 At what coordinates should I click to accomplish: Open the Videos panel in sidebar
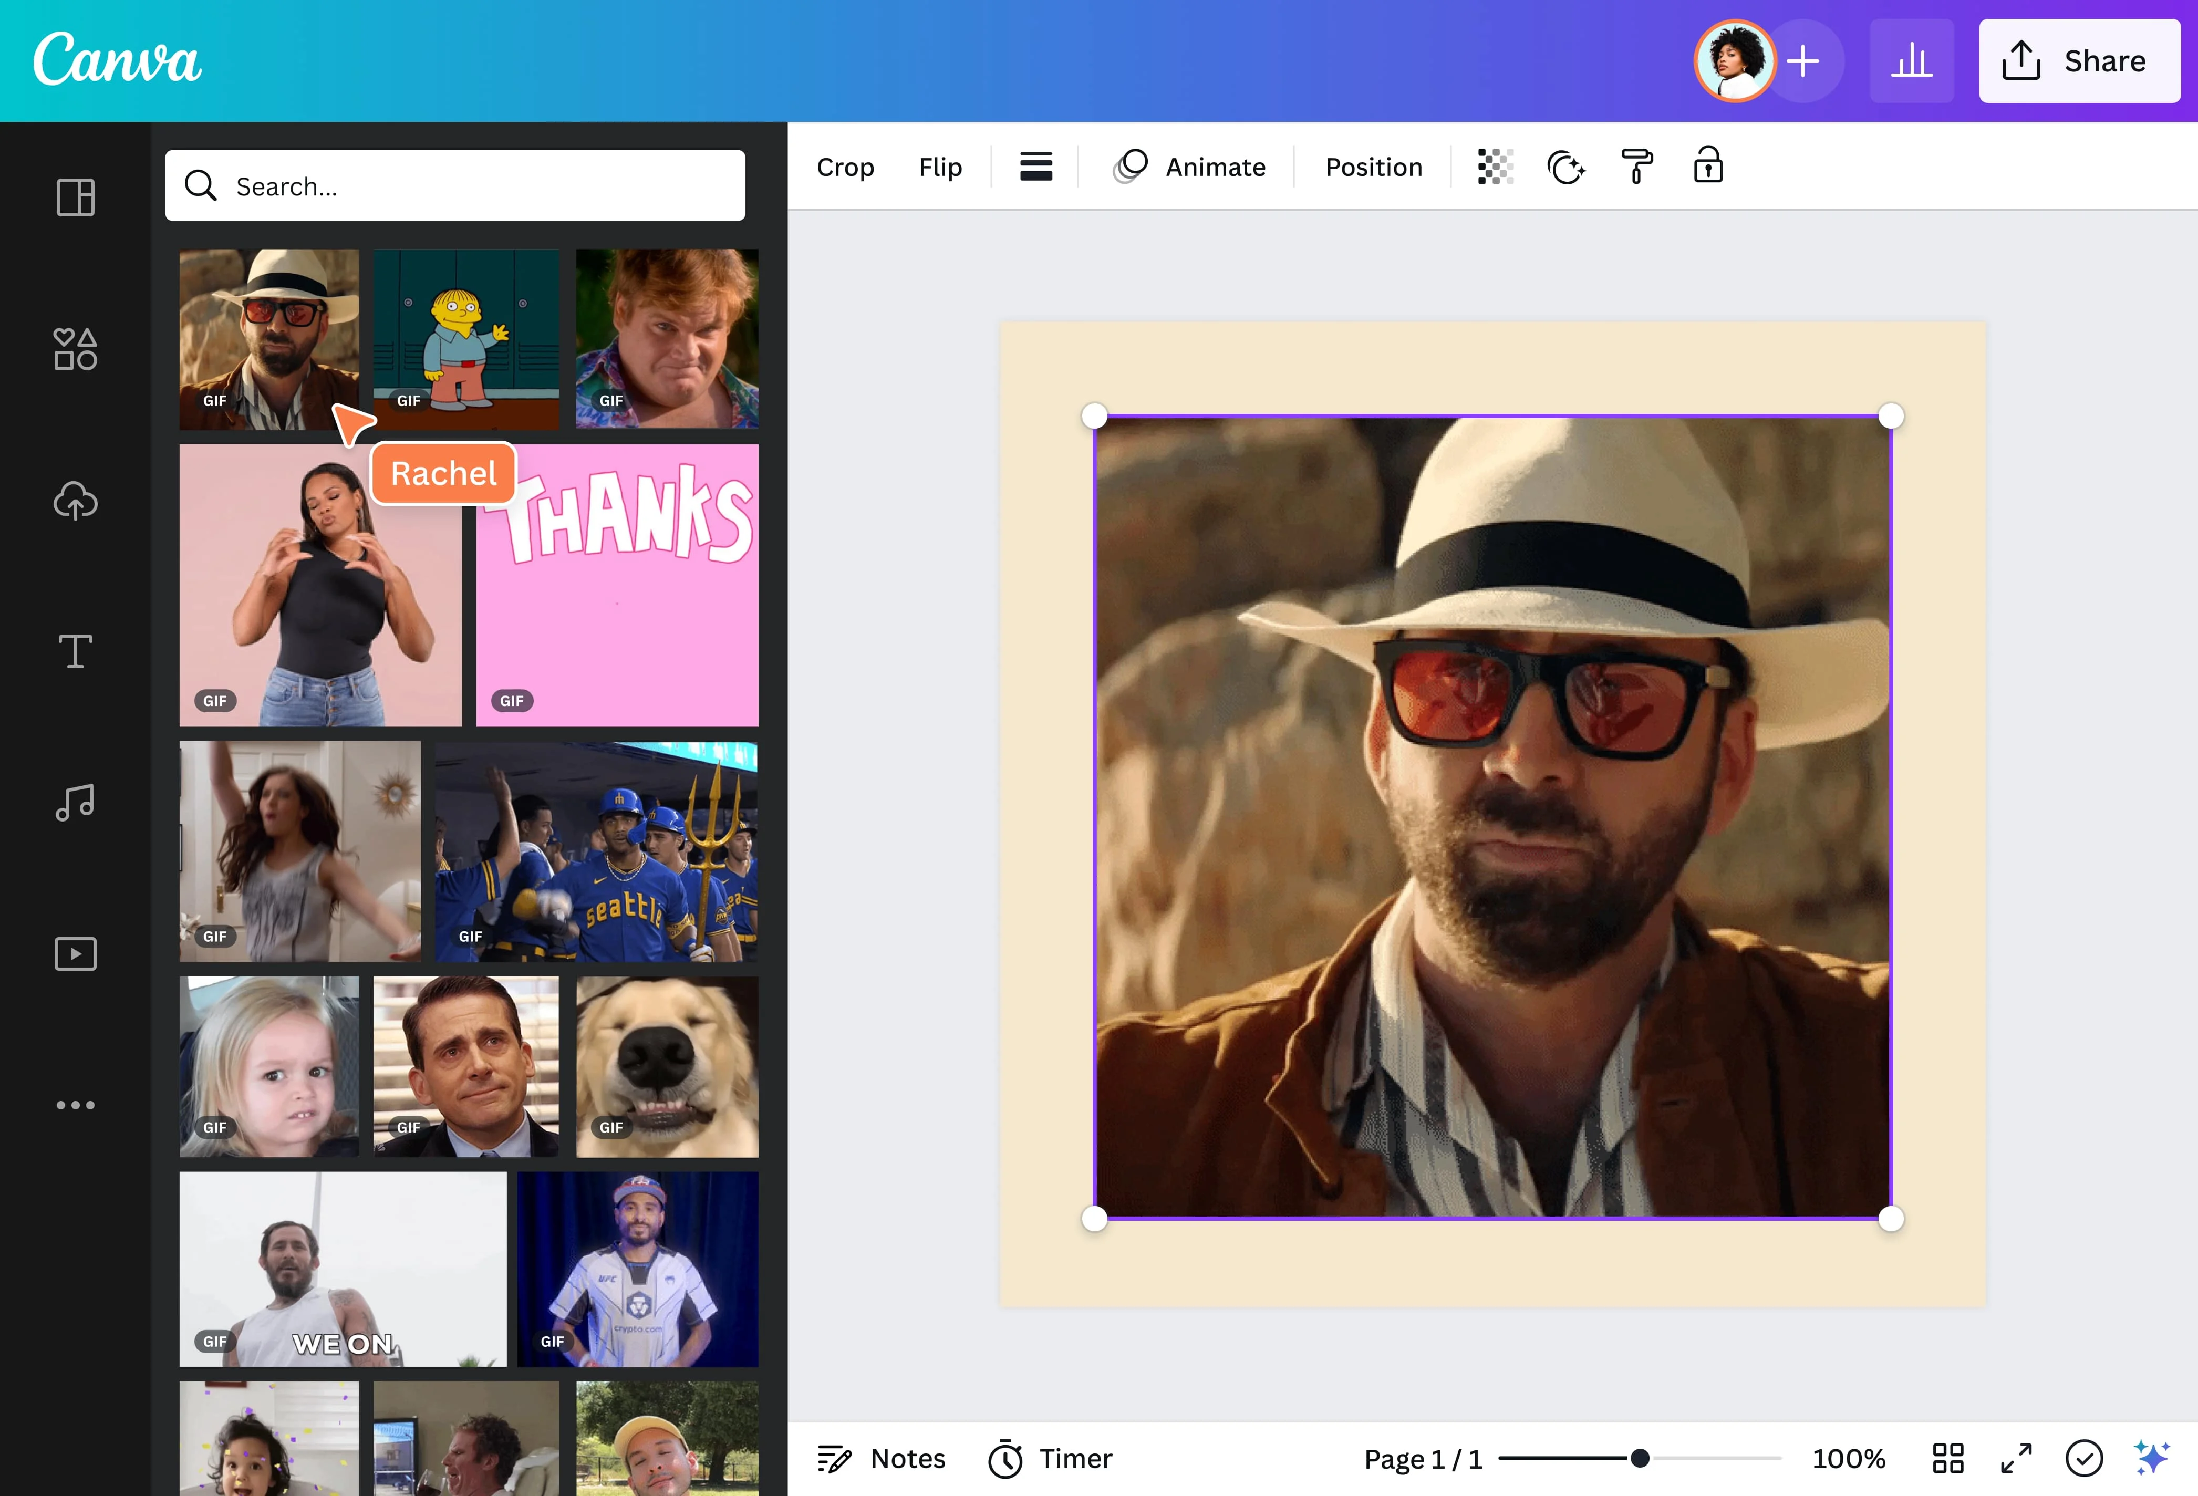coord(75,953)
